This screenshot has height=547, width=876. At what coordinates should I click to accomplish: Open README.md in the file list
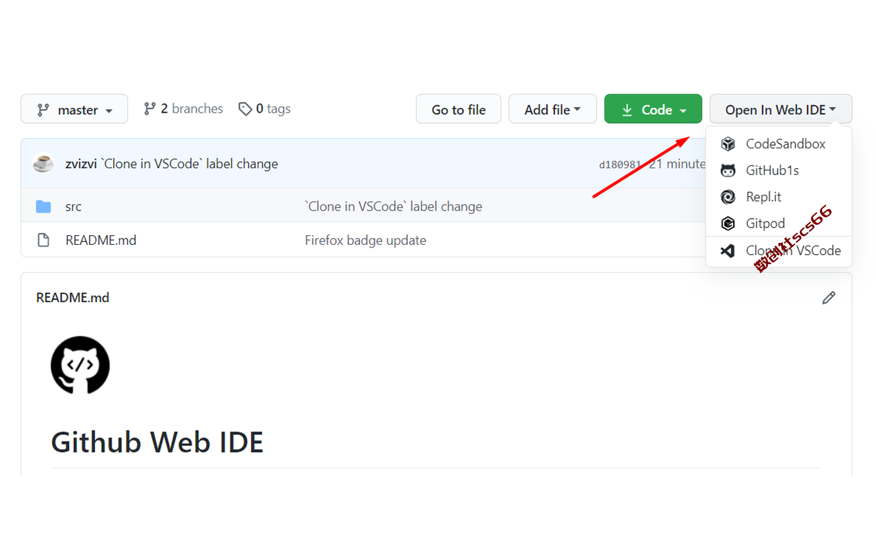[101, 240]
